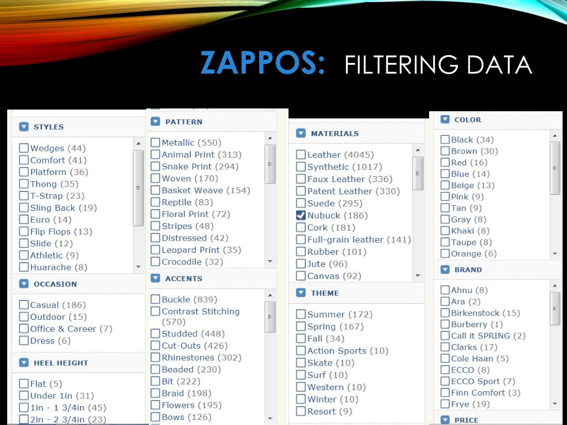
Task: Enable the Metallic pattern checkbox
Action: click(156, 142)
